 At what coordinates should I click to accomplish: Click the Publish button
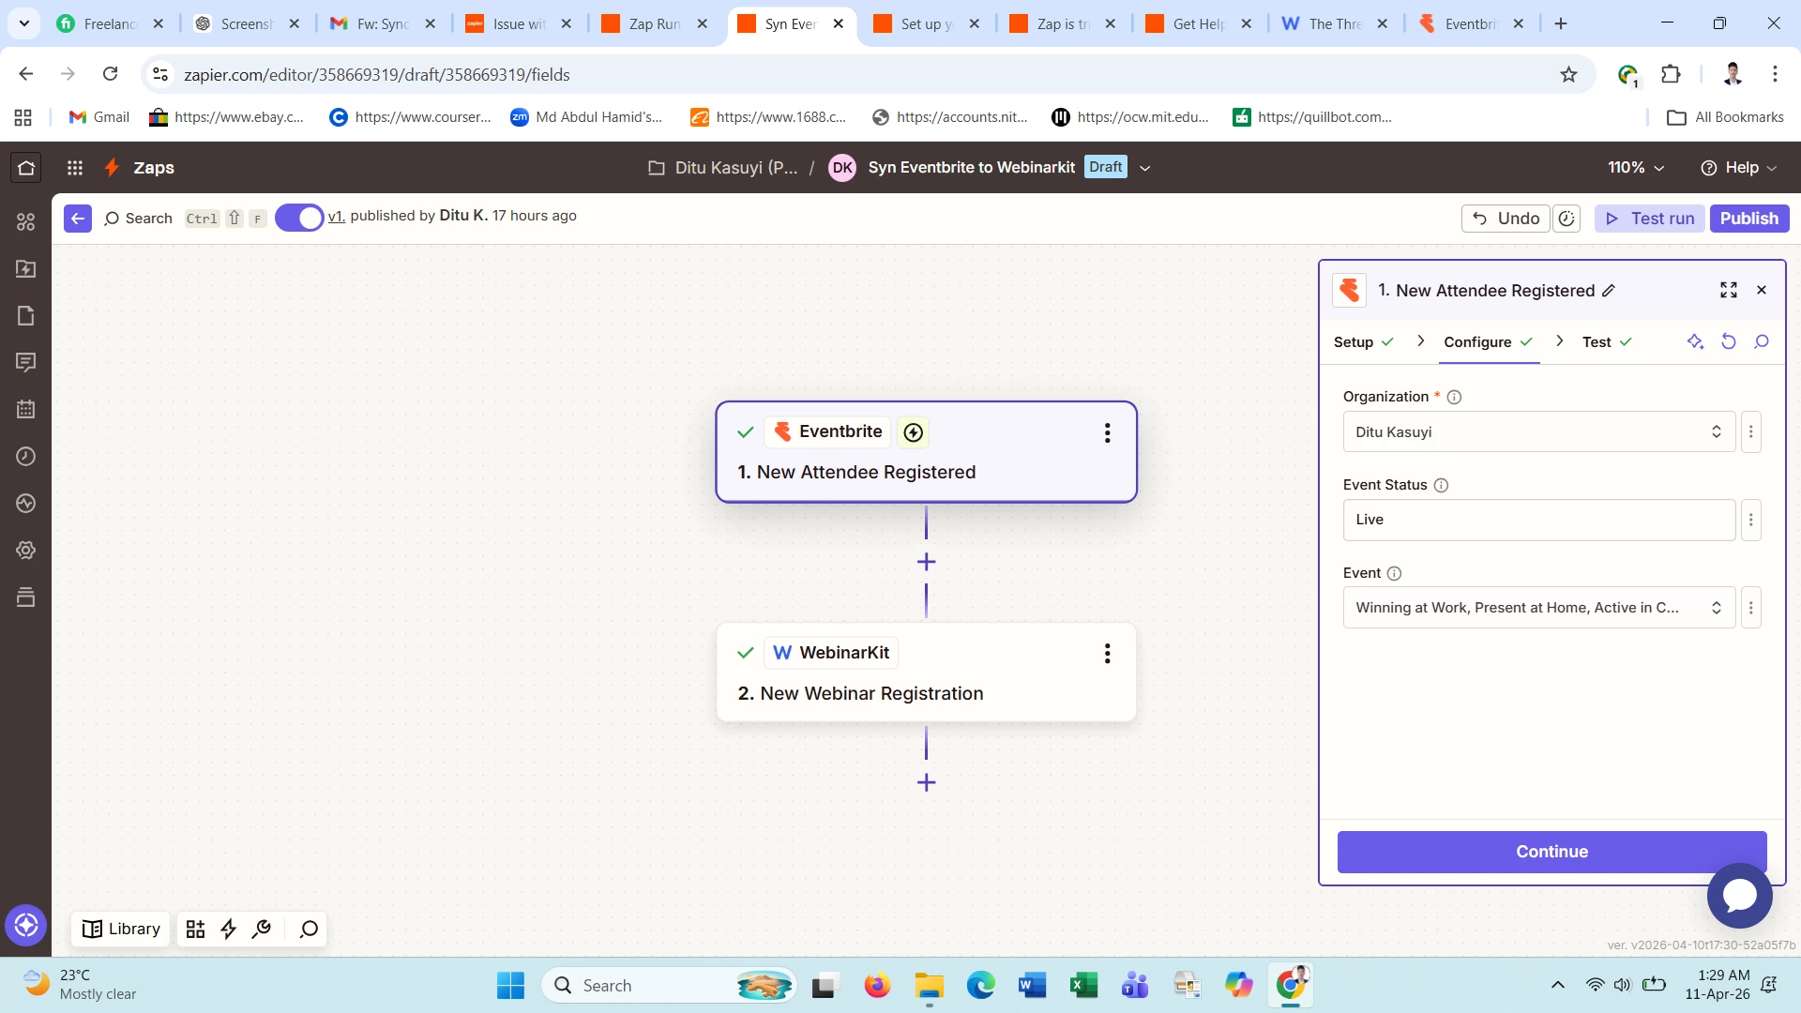click(1748, 219)
